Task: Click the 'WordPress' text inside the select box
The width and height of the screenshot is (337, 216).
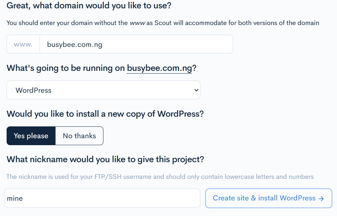Action: (x=34, y=90)
